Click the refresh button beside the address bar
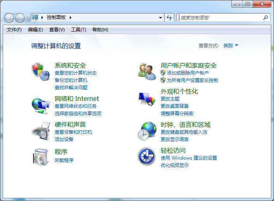274x201 pixels. (169, 18)
